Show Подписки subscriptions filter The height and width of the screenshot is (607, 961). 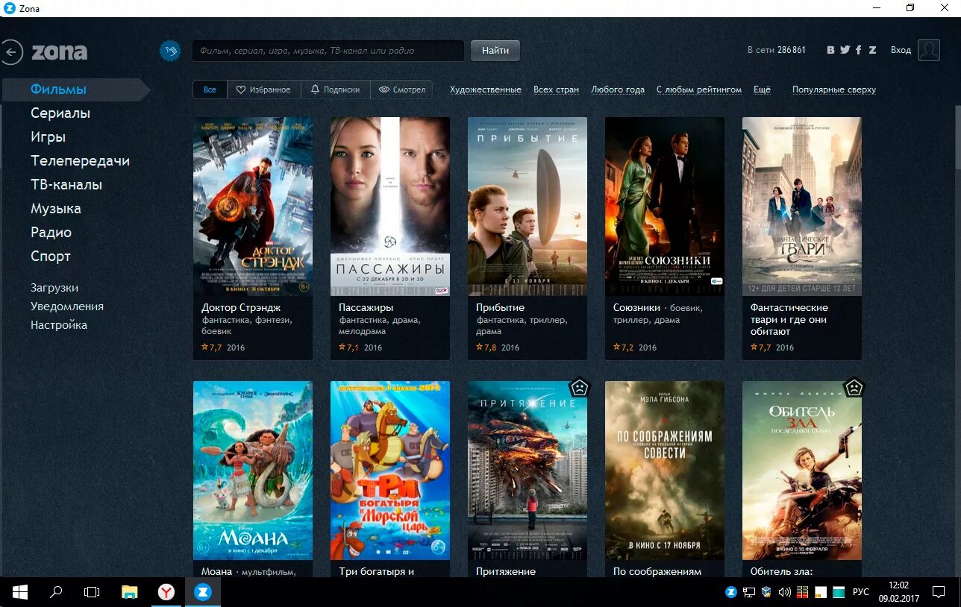point(336,89)
